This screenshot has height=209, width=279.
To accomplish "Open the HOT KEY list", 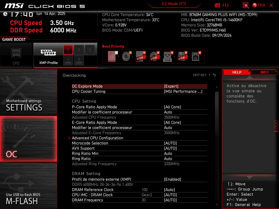I will point(200,75).
